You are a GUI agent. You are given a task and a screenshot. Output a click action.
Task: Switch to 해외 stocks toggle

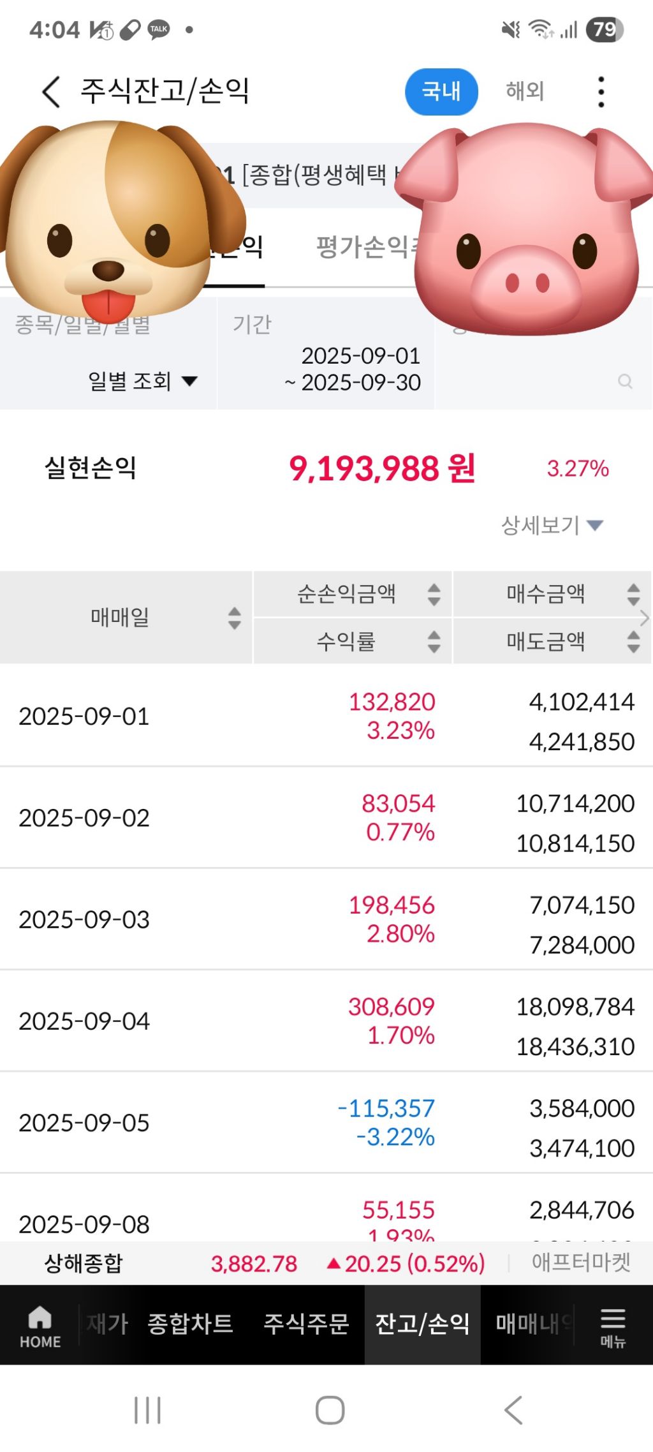[x=525, y=91]
